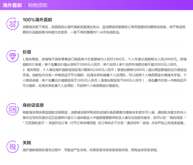
Task: Click the tariff paragraph about 买家承担
Action: coord(90,150)
